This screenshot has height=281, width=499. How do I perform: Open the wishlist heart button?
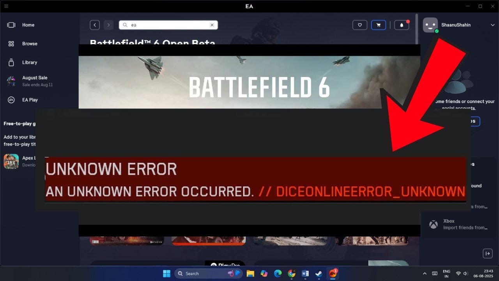tap(360, 25)
